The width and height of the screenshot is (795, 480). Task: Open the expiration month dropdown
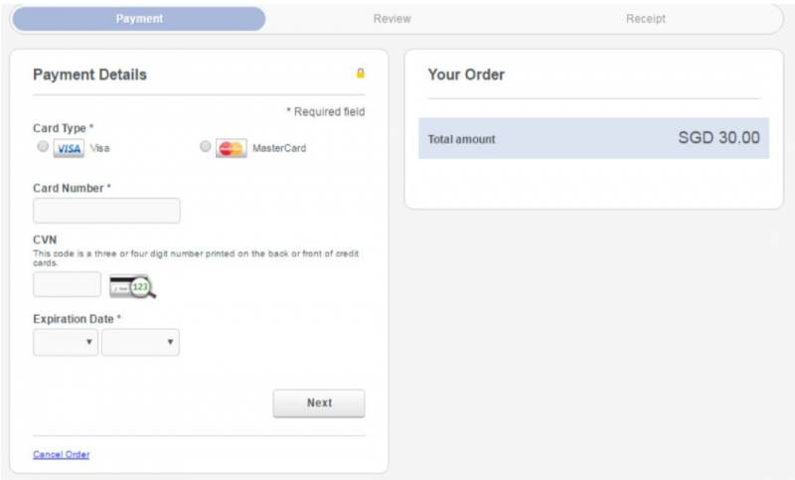tap(66, 343)
